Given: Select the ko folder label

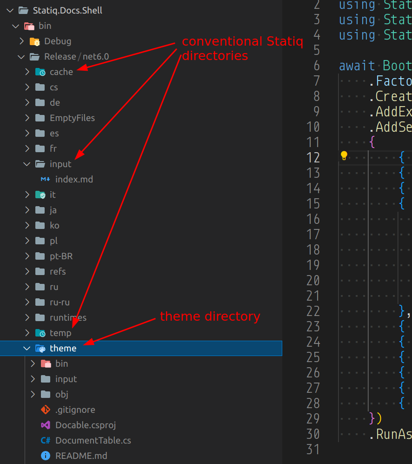Looking at the screenshot, I should pos(54,226).
